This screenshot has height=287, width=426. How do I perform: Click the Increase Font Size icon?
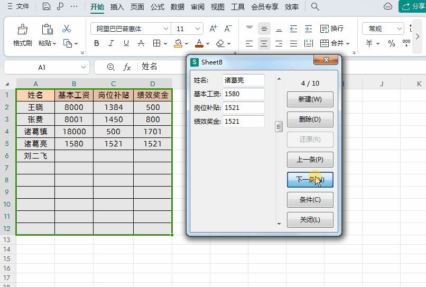pos(214,29)
